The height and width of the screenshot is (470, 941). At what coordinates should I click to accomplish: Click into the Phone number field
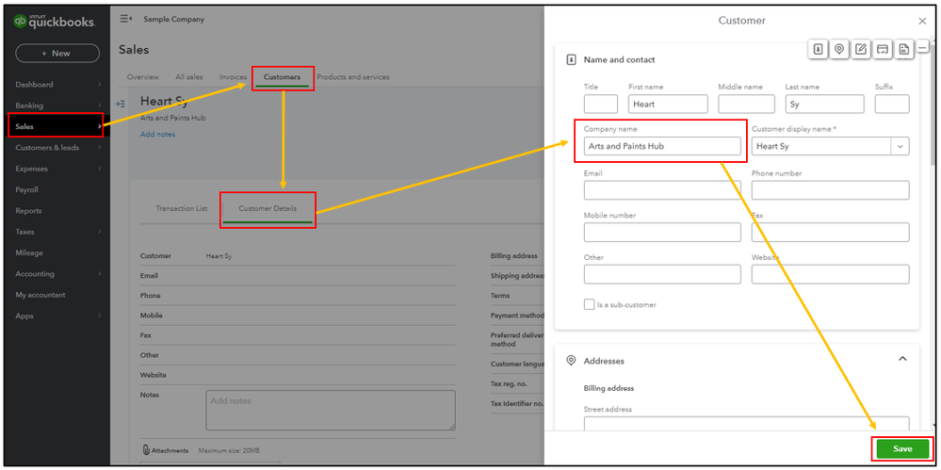pos(830,189)
